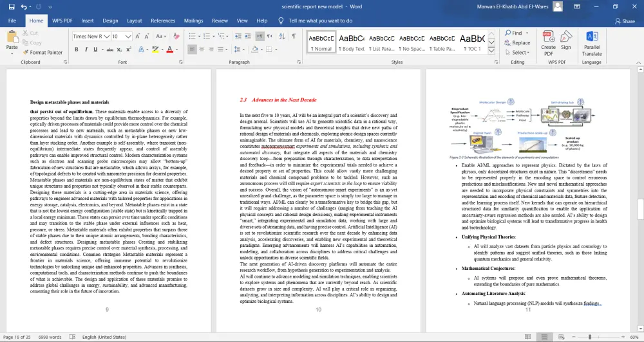Click in Tell me what you want to do
The height and width of the screenshot is (342, 644).
coord(320,21)
